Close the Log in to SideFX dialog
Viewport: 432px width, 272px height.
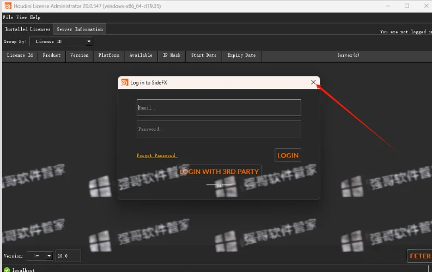click(x=313, y=82)
